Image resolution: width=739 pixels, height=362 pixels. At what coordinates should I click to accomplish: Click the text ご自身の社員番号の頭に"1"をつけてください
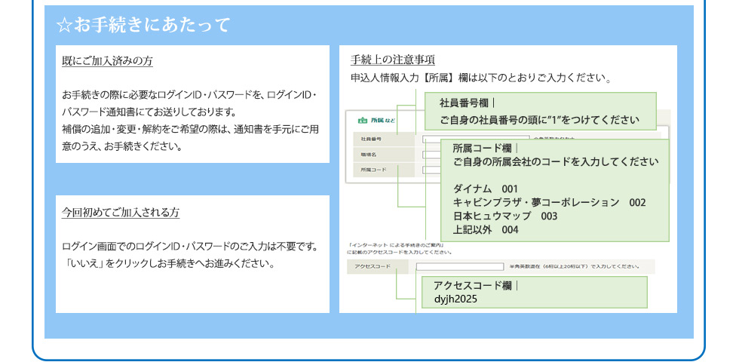(x=540, y=120)
